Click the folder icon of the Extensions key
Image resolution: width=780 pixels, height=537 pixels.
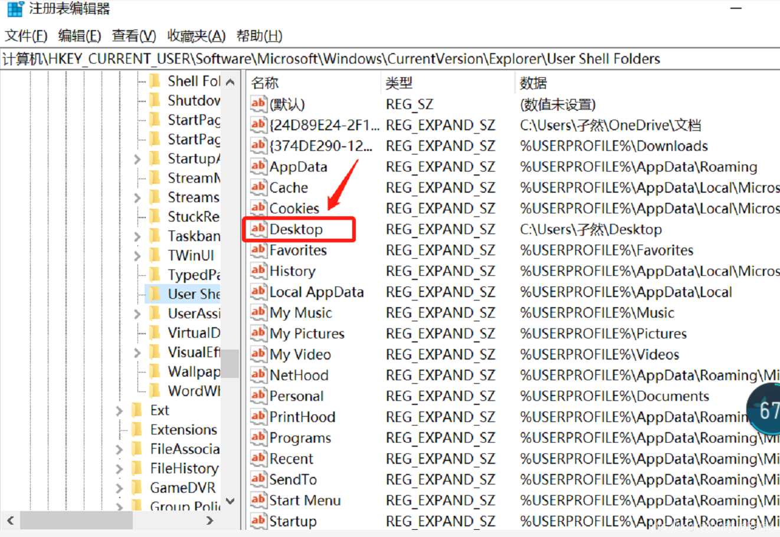pyautogui.click(x=137, y=430)
